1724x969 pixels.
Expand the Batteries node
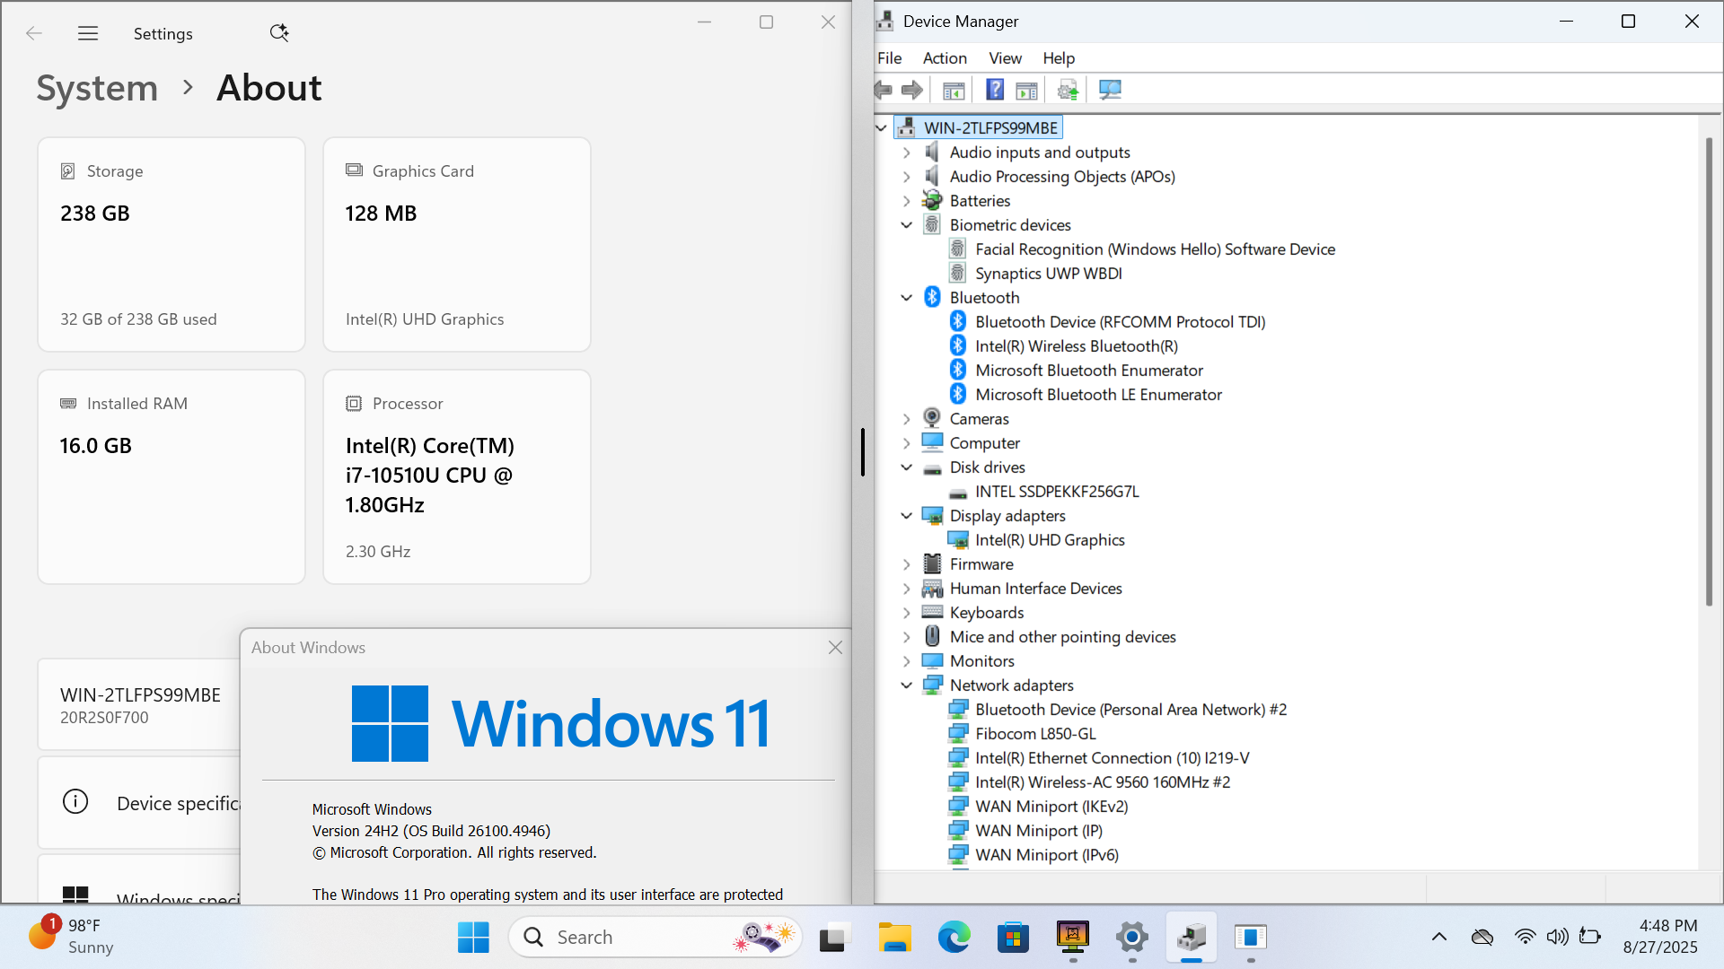point(907,201)
